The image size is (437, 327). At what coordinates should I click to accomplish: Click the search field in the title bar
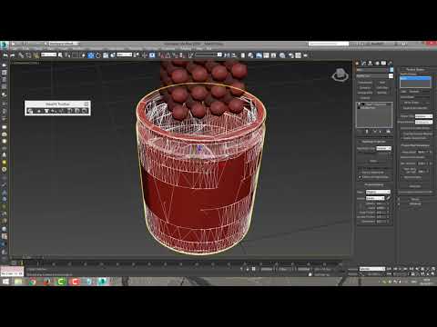coord(329,44)
